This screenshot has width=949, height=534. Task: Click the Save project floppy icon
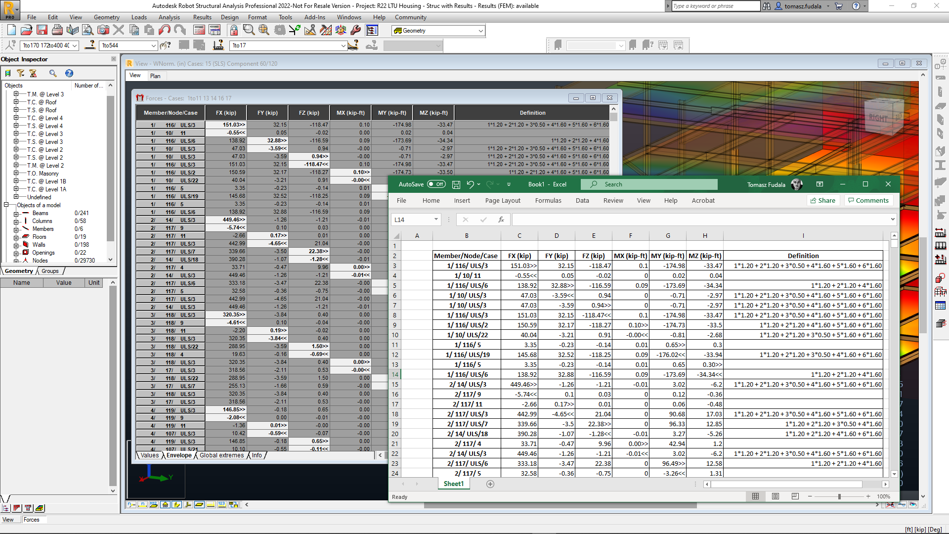[42, 30]
